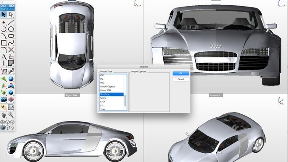Choose the circle drawing tool
Image resolution: width=288 pixels, height=162 pixels.
11,29
